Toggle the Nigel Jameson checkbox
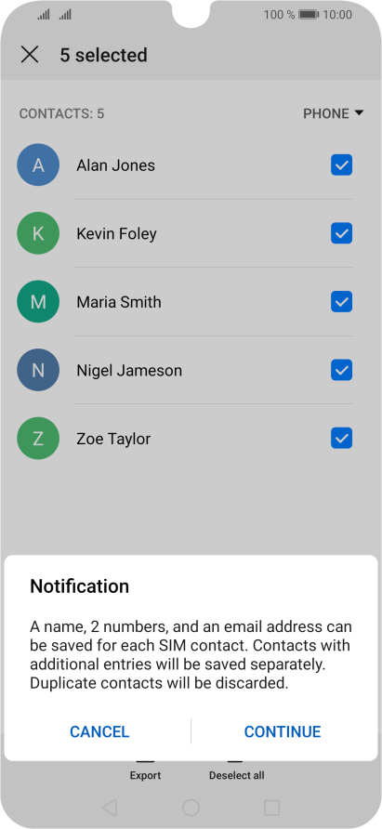The height and width of the screenshot is (829, 382). click(x=342, y=370)
